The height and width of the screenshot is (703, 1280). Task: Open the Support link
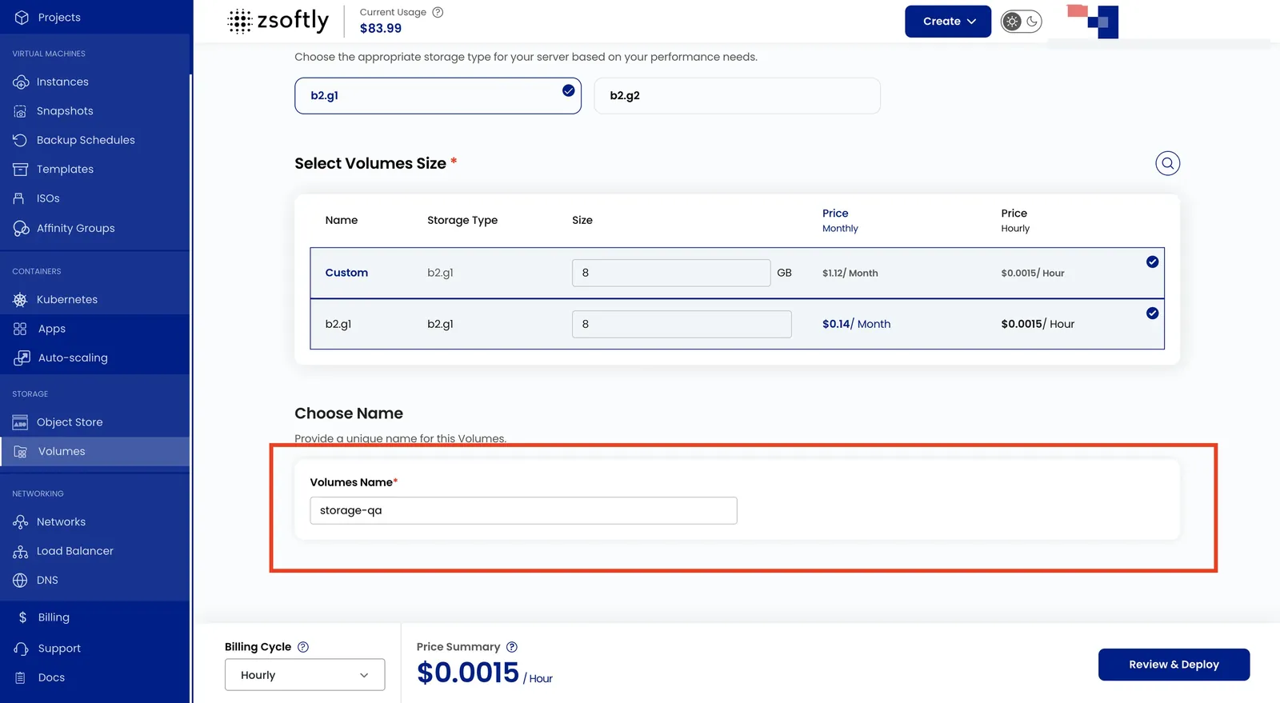(x=59, y=649)
